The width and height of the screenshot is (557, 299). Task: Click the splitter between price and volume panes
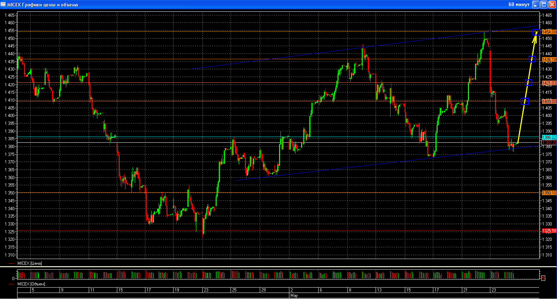[x=278, y=267]
